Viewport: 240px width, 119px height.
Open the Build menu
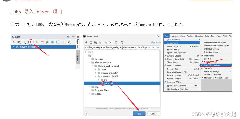[x=207, y=36]
